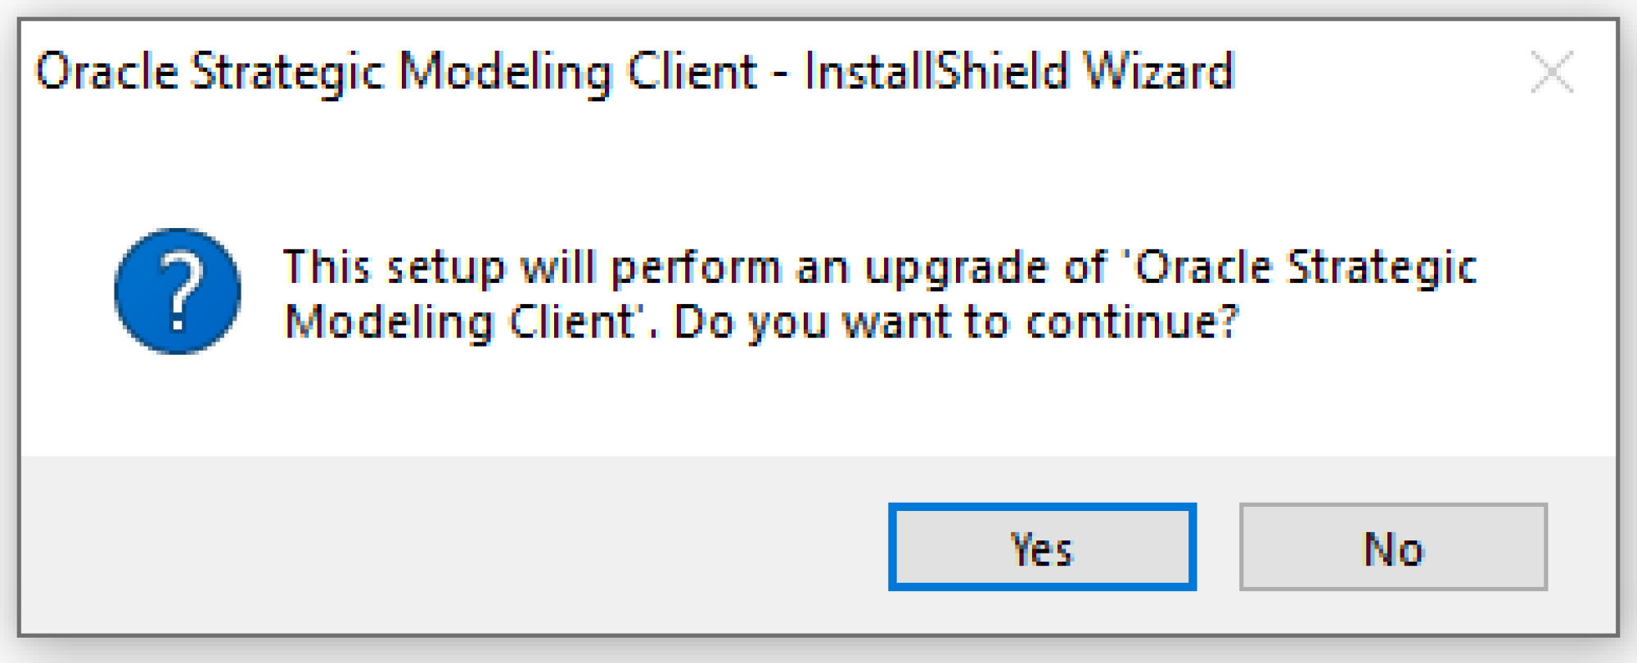Close the InstallShield Wizard dialog
Screen dimensions: 1637x663
coord(1552,72)
